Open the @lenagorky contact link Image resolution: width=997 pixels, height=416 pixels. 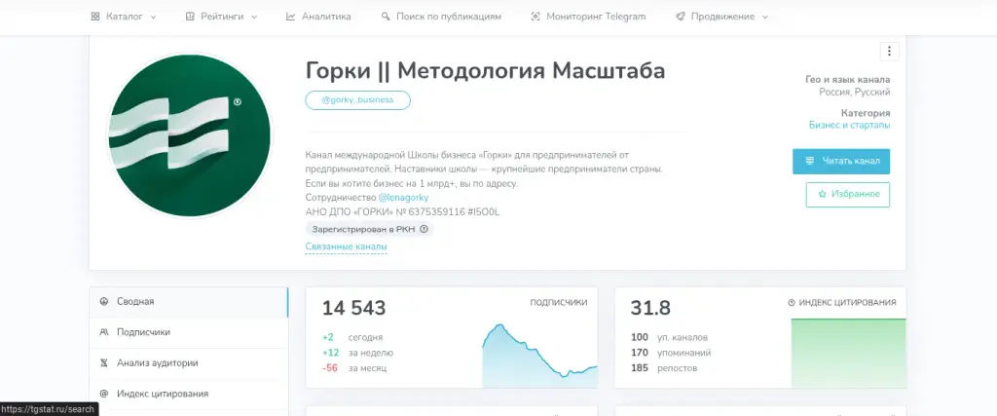[403, 198]
